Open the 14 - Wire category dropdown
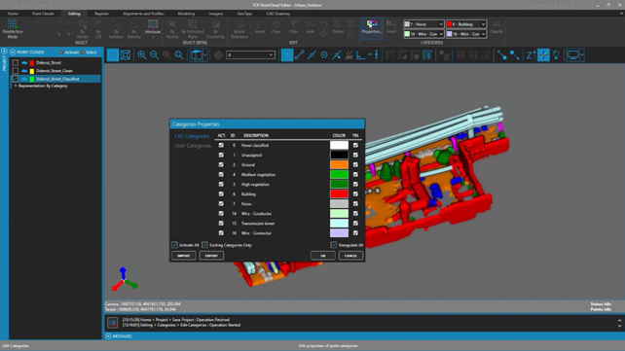Image resolution: width=625 pixels, height=351 pixels. point(423,34)
